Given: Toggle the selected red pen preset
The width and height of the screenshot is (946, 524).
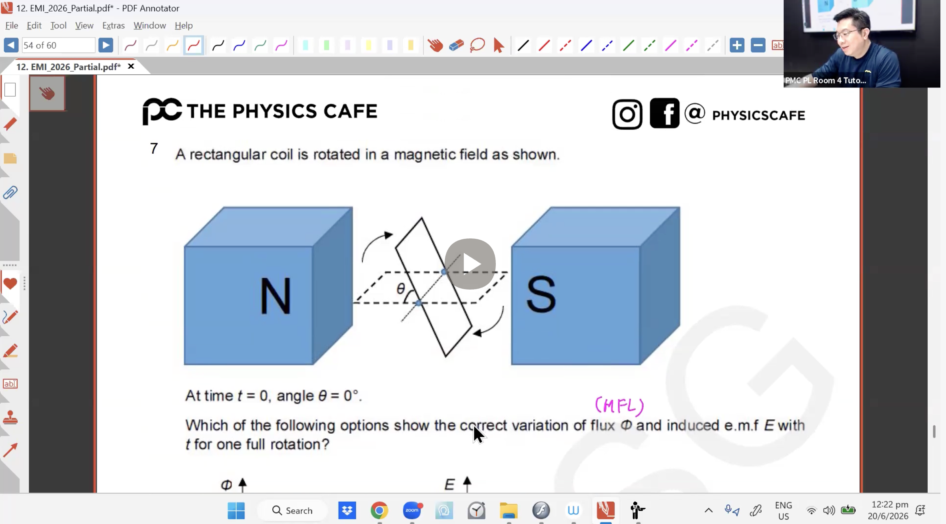Looking at the screenshot, I should [x=194, y=46].
